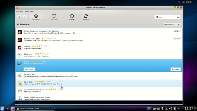Open the History view

pos(72,17)
